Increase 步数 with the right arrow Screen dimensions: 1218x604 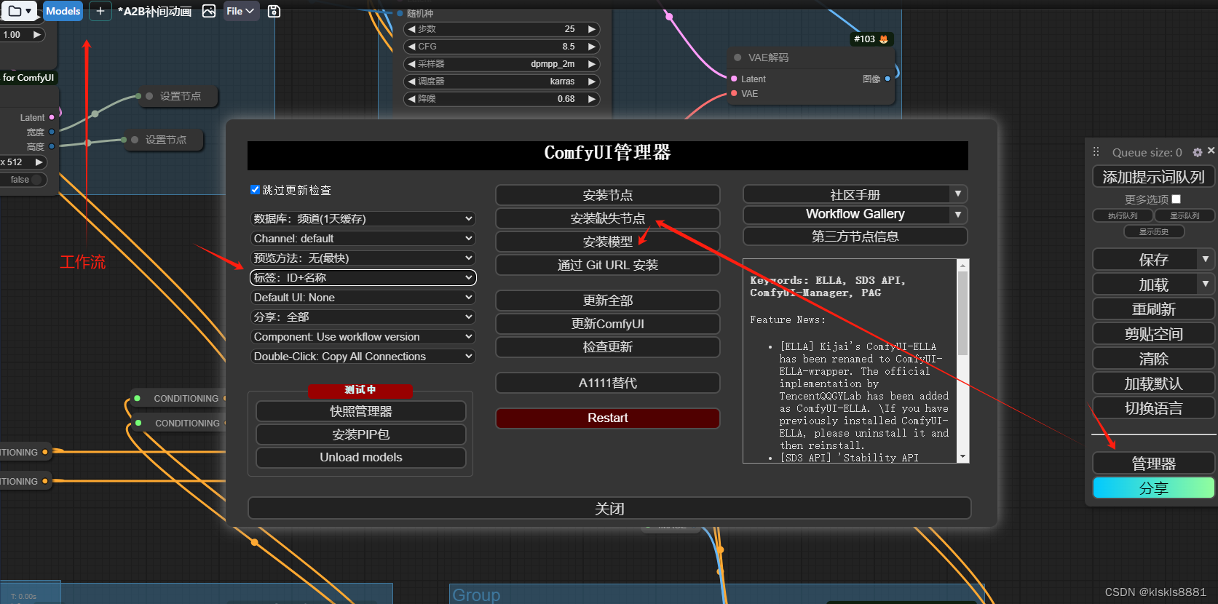592,29
